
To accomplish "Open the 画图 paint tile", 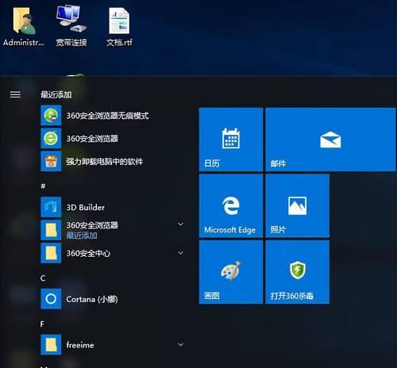I will (231, 272).
